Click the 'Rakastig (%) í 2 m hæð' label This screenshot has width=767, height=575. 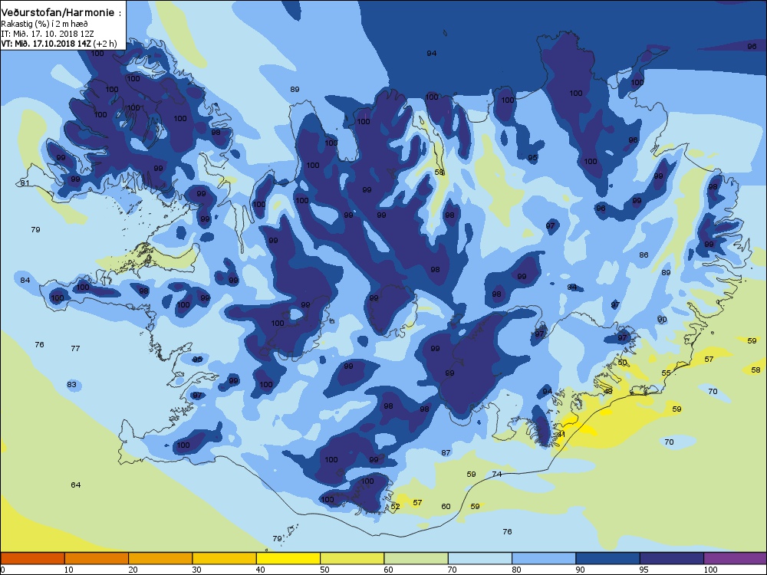coord(44,24)
